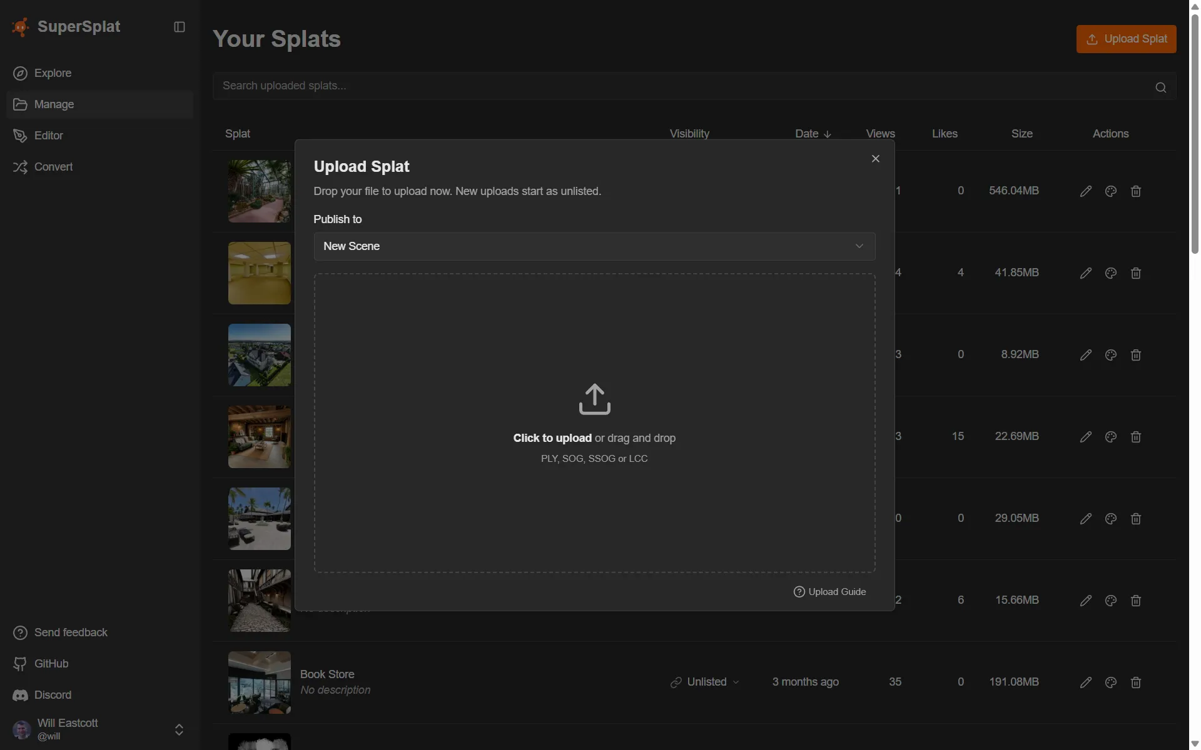
Task: Open palette settings for 8.92MB splat
Action: tap(1111, 355)
